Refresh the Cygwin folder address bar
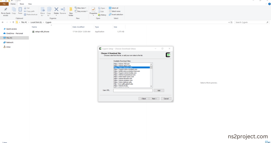This screenshot has height=143, width=271. tap(231, 22)
